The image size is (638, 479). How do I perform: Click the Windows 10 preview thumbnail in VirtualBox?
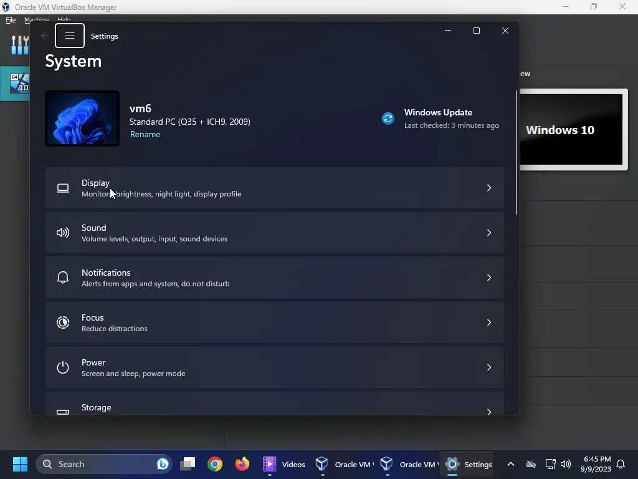coord(573,129)
